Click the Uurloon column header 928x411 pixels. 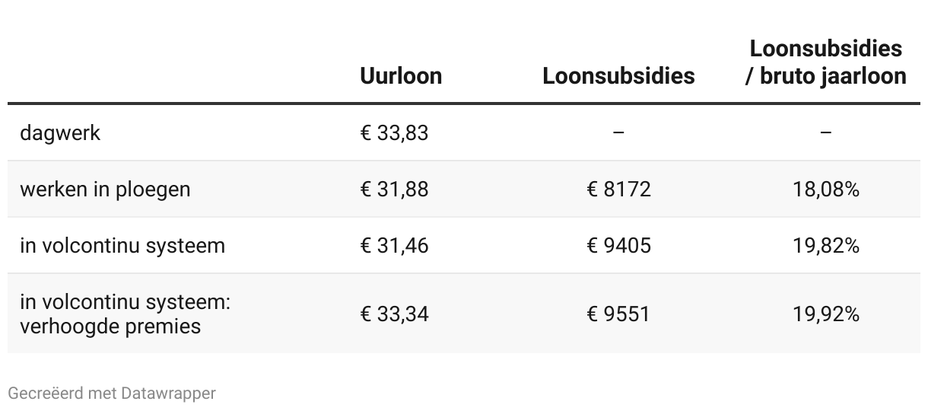[x=401, y=76]
